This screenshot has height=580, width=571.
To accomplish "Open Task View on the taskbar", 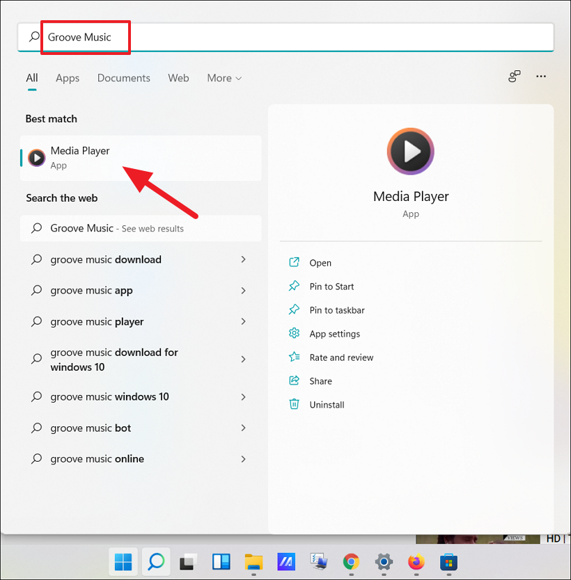I will (x=189, y=562).
